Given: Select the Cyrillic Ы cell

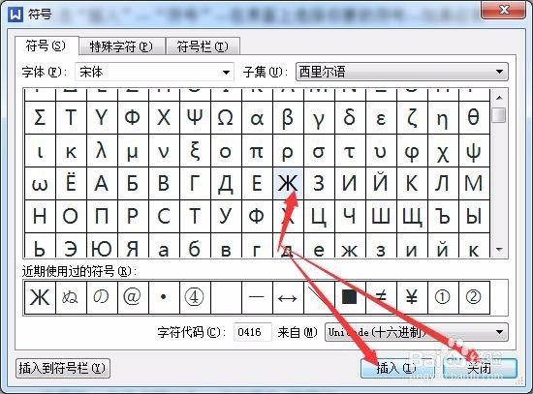Looking at the screenshot, I should [474, 216].
